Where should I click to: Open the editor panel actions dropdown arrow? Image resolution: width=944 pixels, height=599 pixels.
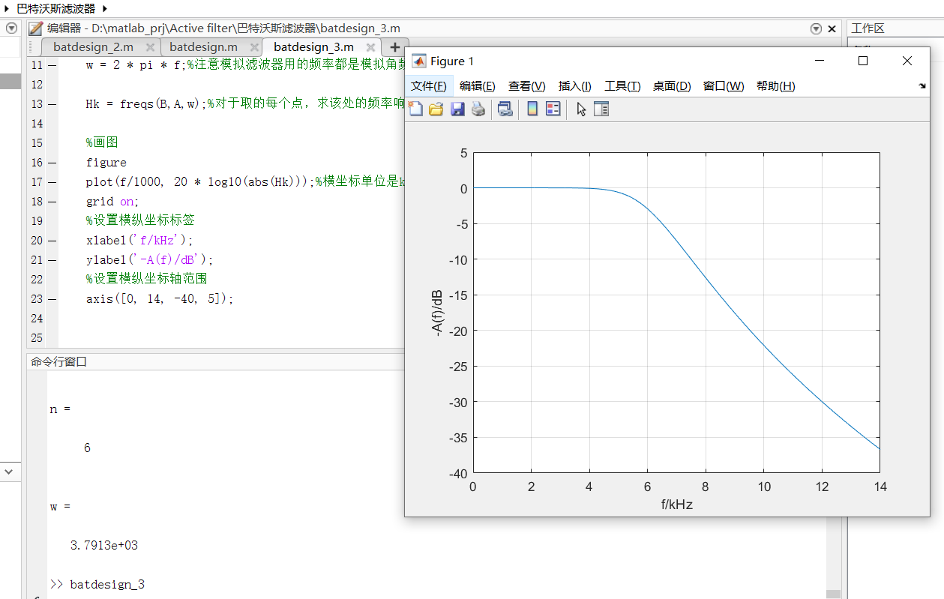point(817,28)
